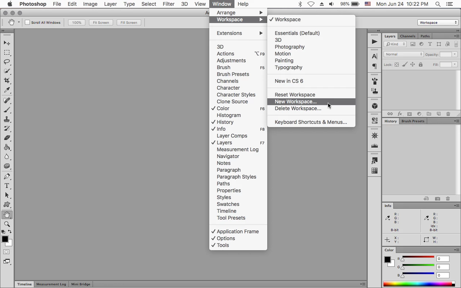Open the Normal blend mode dropdown
The width and height of the screenshot is (461, 288).
tap(403, 54)
